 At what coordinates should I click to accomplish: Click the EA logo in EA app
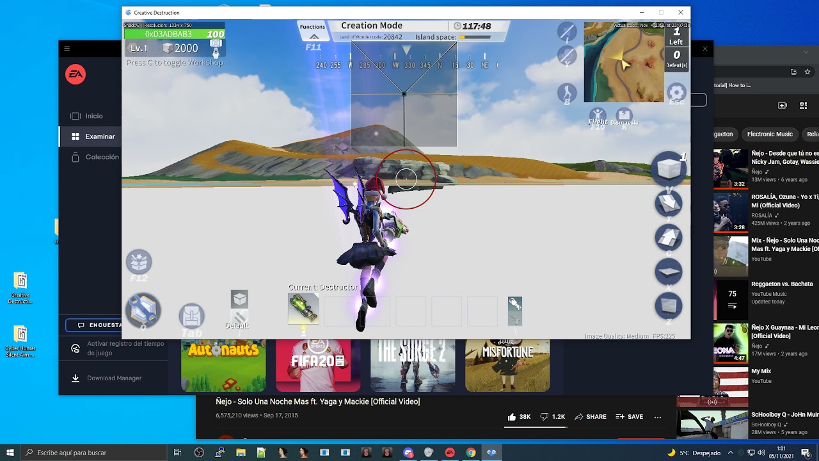76,75
